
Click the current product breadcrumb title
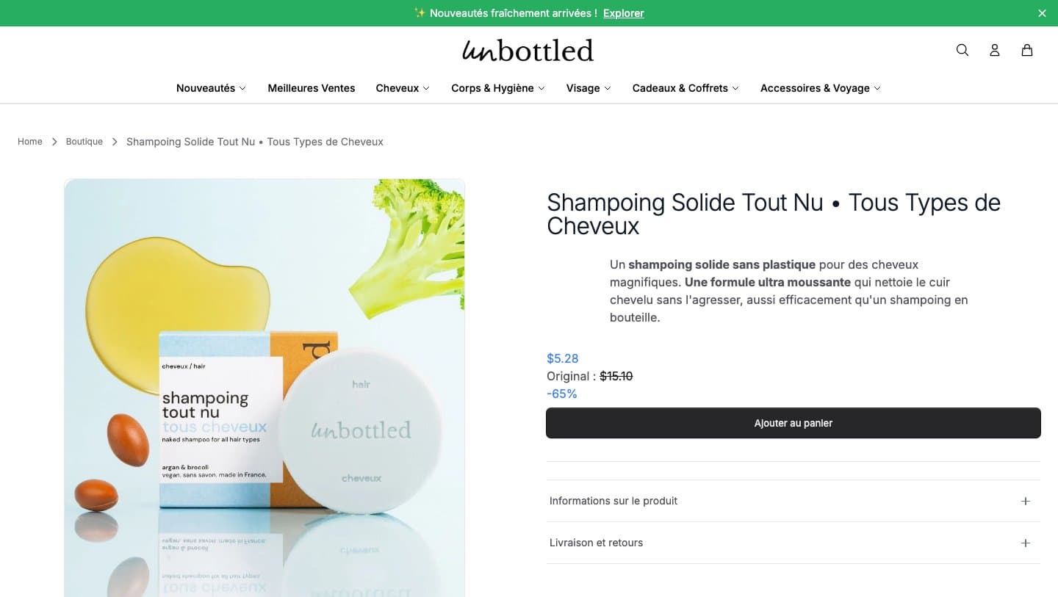[x=255, y=142]
